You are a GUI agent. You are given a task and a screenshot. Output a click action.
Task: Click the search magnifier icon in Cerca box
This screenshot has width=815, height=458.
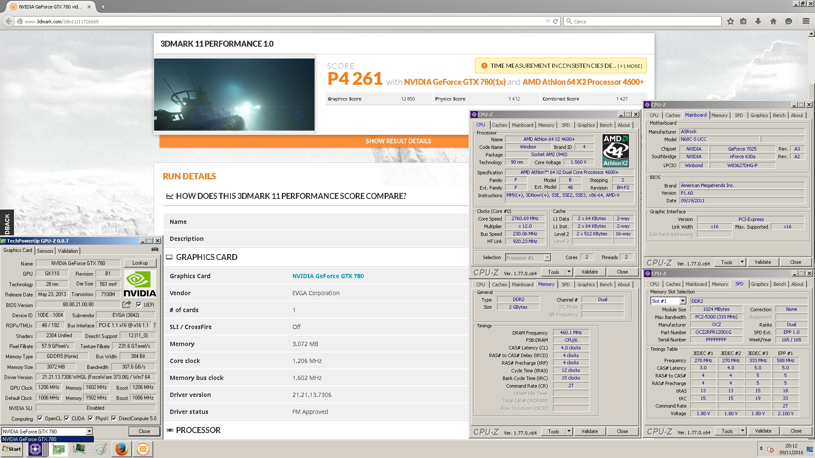point(569,21)
